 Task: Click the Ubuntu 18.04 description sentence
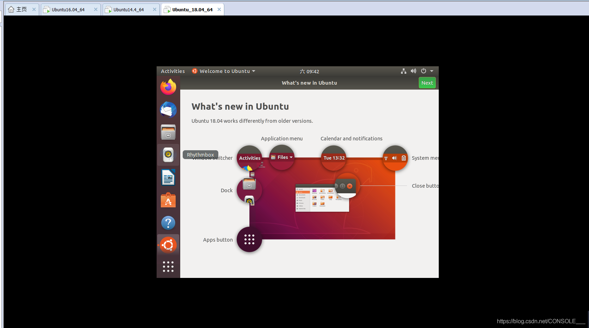click(252, 121)
